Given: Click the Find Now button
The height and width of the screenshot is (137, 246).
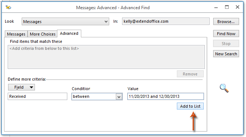Looking at the screenshot, I should (226, 34).
